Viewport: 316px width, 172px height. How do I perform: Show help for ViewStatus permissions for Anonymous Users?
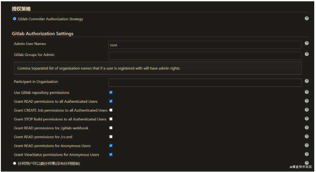tap(307, 154)
